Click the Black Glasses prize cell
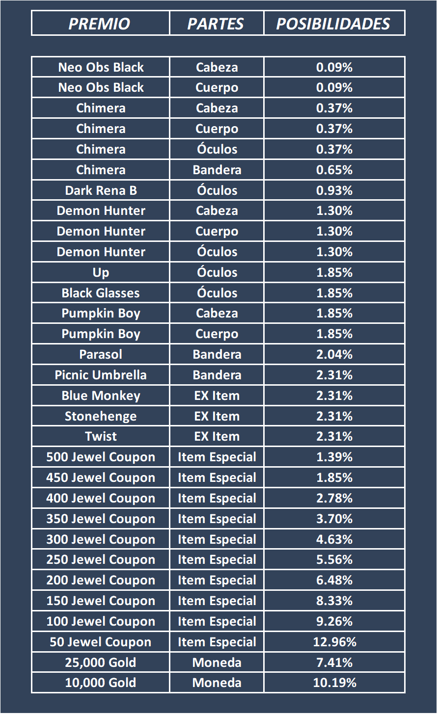 pyautogui.click(x=101, y=293)
